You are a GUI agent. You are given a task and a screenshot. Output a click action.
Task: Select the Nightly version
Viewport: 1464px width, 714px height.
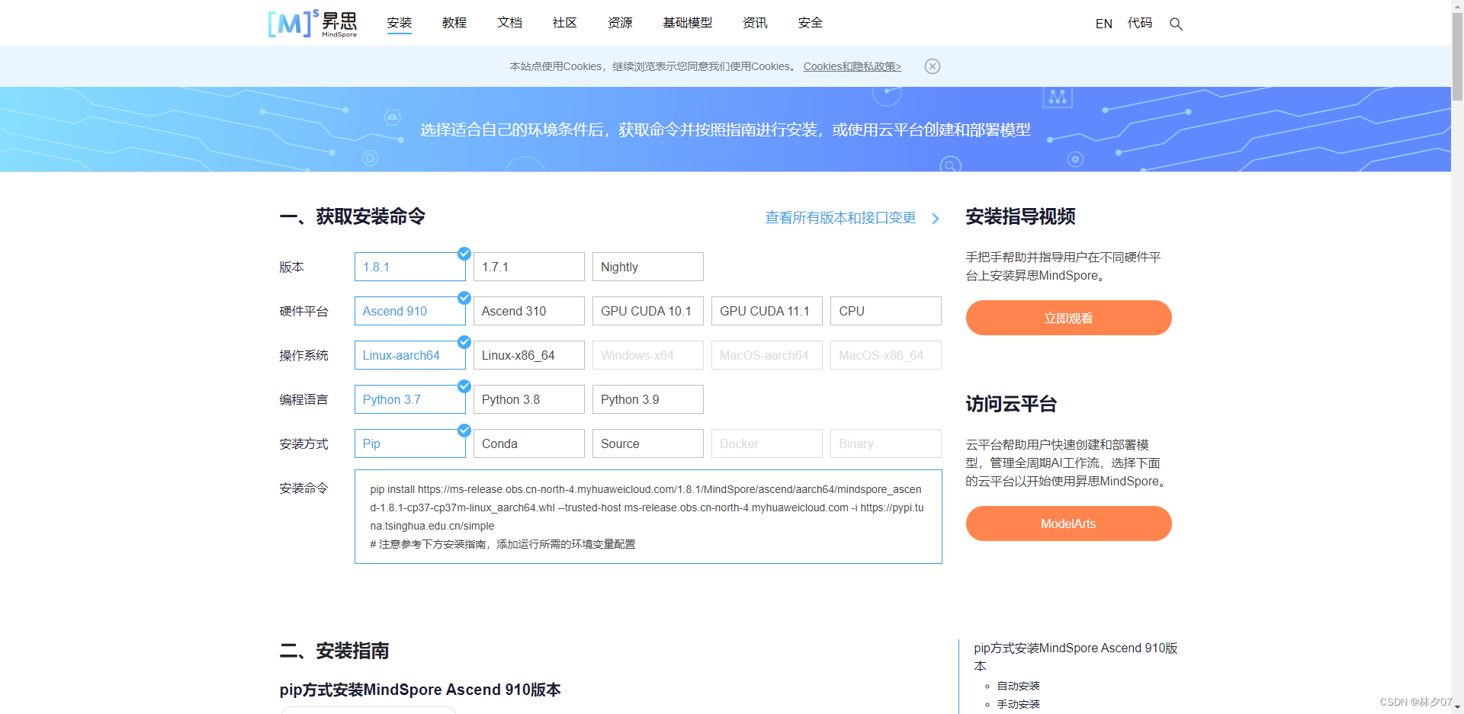click(x=648, y=267)
